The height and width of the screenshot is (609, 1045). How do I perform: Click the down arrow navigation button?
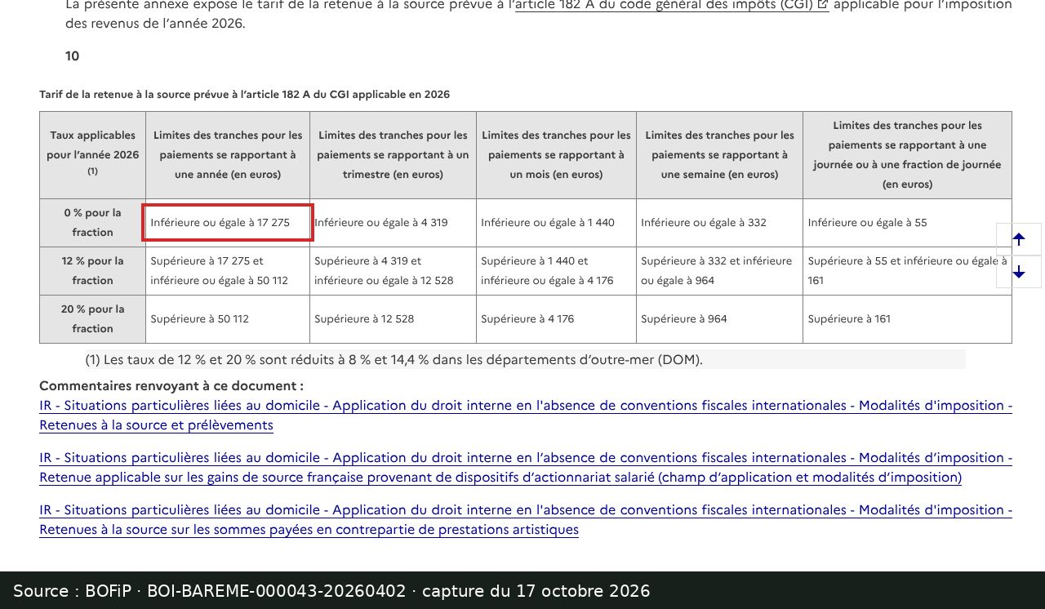pyautogui.click(x=1019, y=272)
